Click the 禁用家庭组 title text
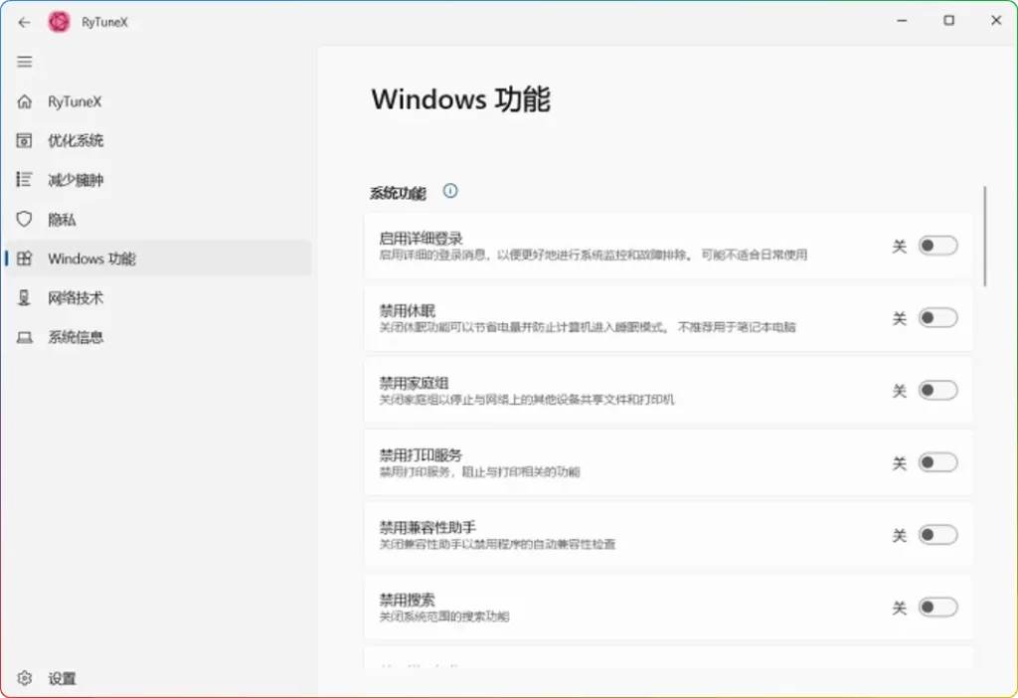The width and height of the screenshot is (1018, 698). tap(414, 383)
